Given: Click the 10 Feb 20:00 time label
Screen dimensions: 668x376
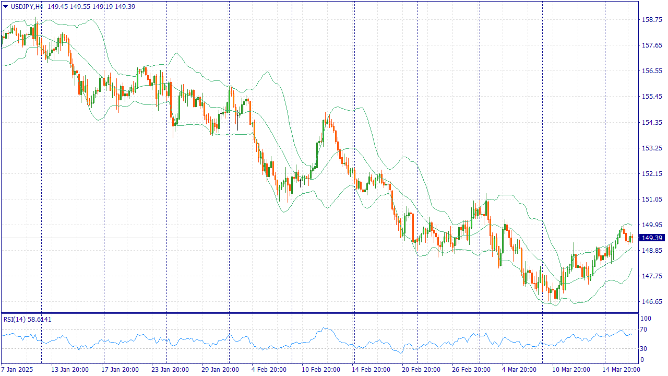Looking at the screenshot, I should pos(320,370).
